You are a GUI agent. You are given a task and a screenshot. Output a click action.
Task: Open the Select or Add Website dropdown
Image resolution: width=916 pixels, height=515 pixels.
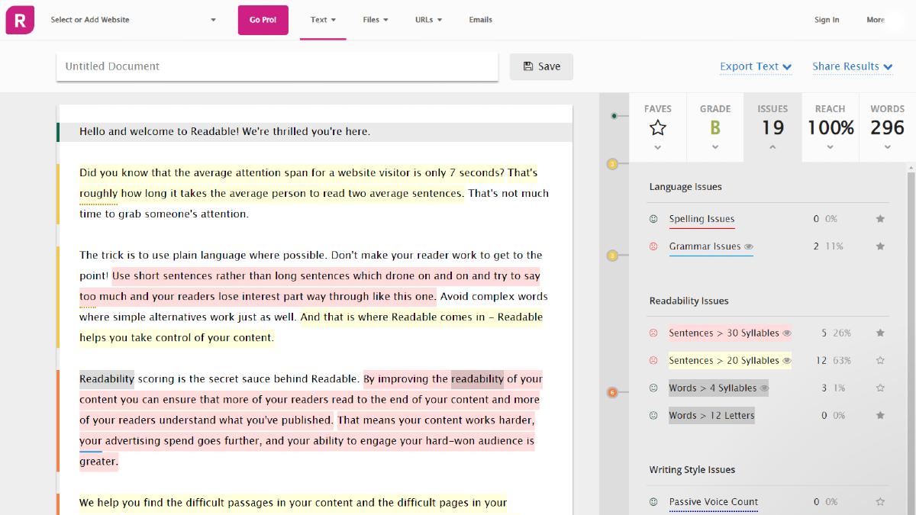click(134, 20)
